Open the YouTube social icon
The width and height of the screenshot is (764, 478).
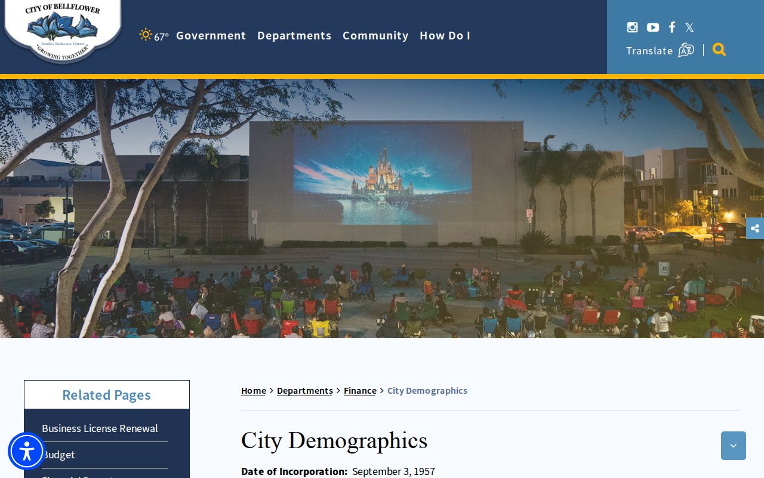[653, 27]
